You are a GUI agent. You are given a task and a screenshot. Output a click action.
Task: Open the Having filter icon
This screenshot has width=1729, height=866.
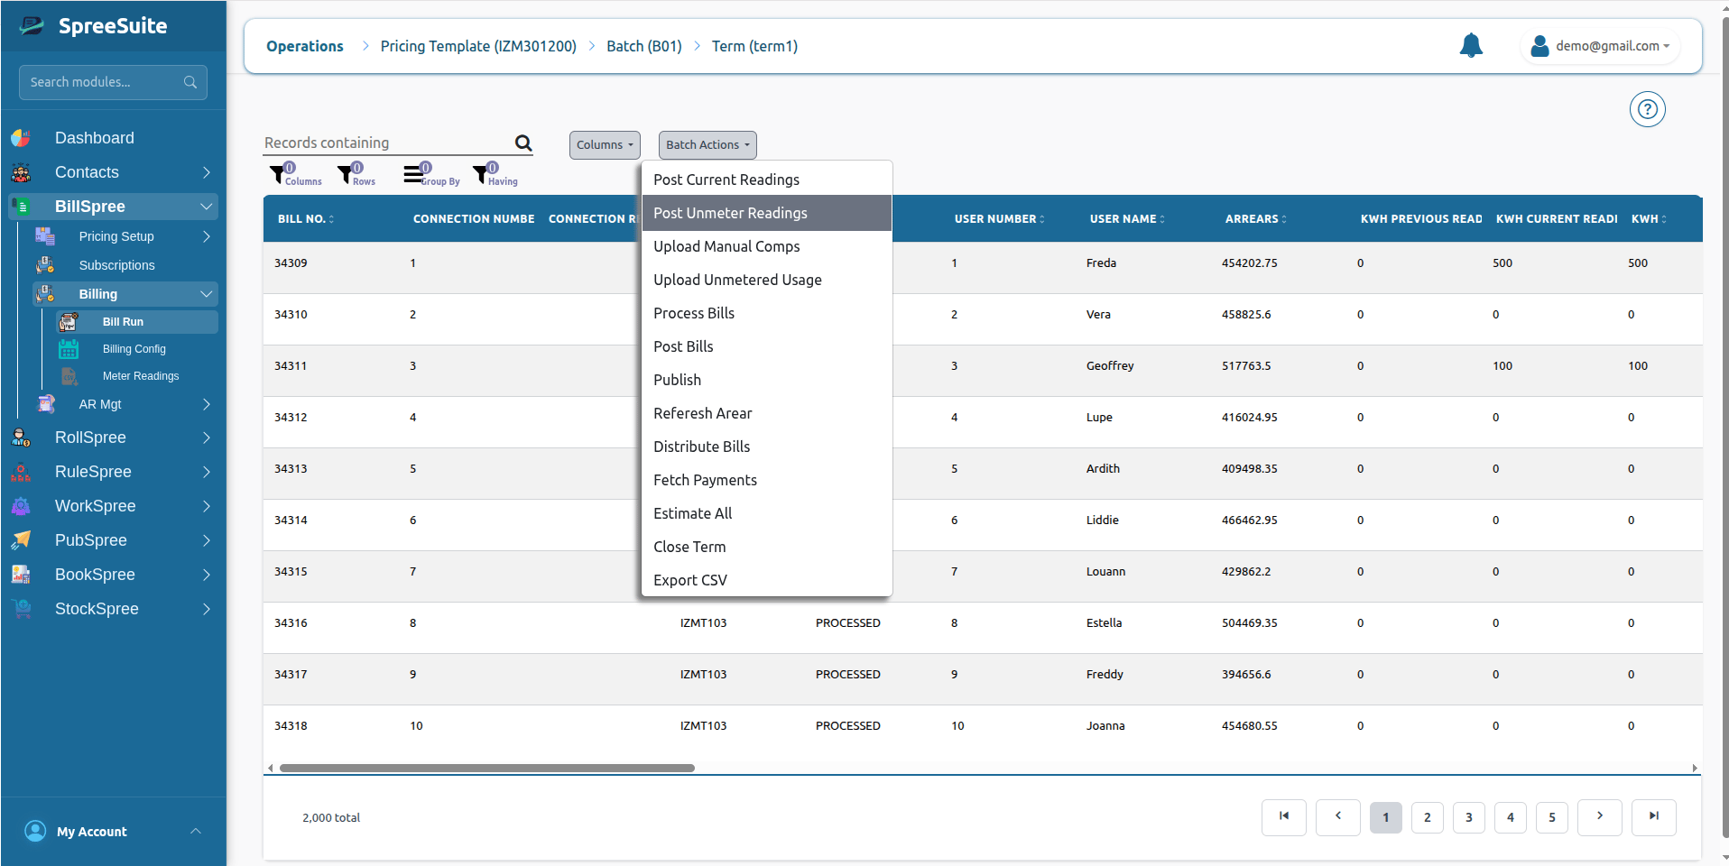[x=481, y=174]
